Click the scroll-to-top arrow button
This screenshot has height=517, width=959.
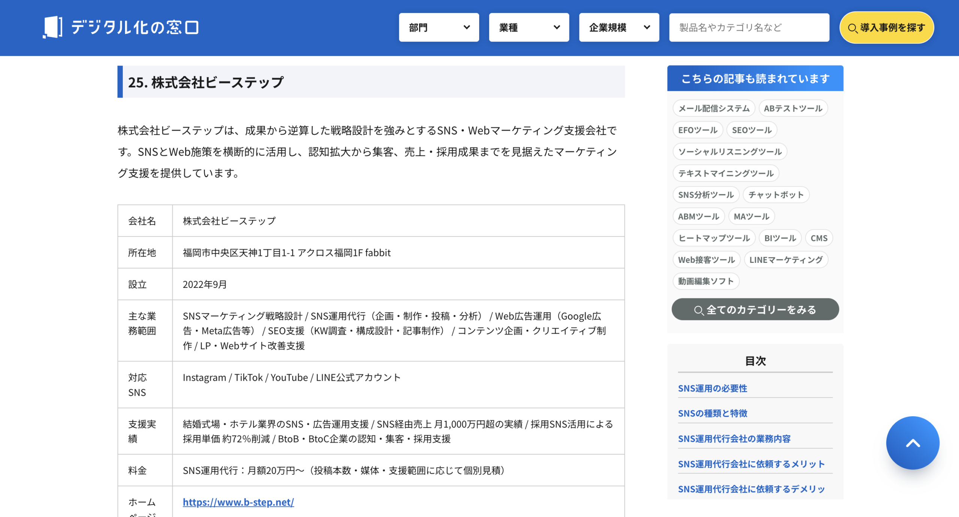click(x=913, y=443)
